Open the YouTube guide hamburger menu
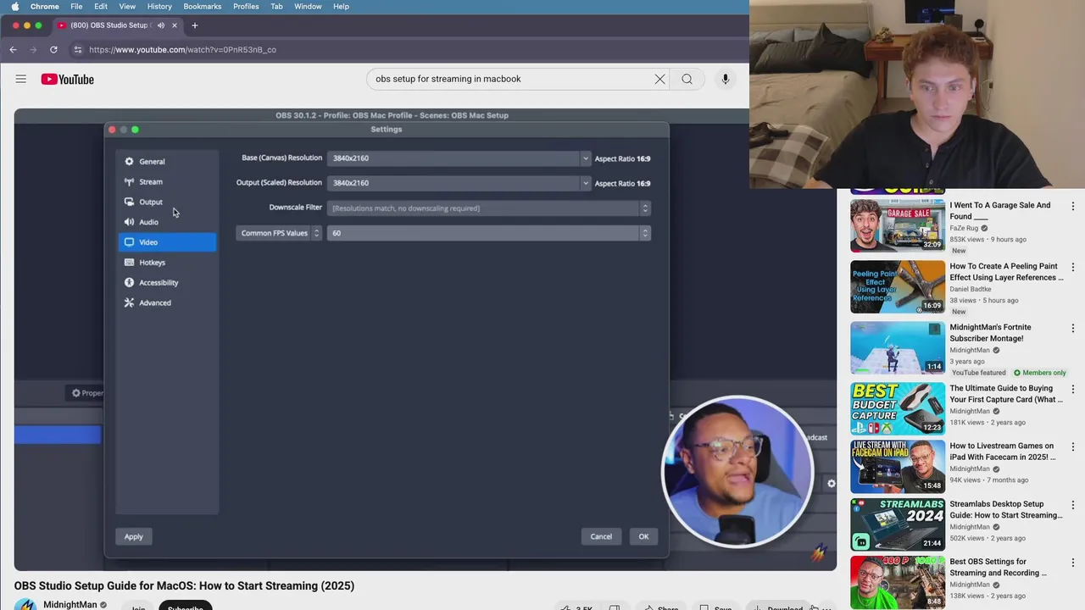Image resolution: width=1085 pixels, height=610 pixels. 20,79
